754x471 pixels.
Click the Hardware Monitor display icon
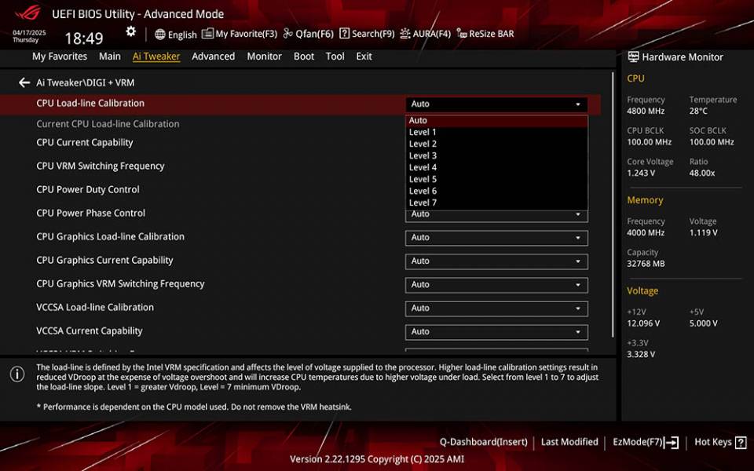pos(633,57)
